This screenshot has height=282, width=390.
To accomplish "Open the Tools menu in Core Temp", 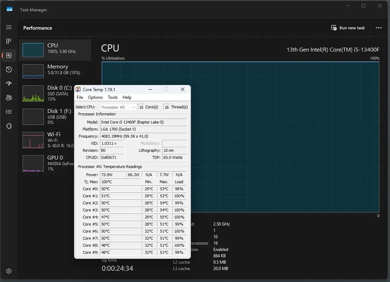I will tap(113, 97).
